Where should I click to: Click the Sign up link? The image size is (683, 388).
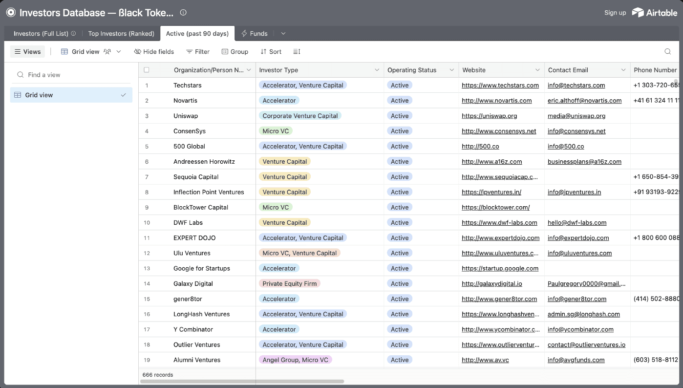[615, 13]
